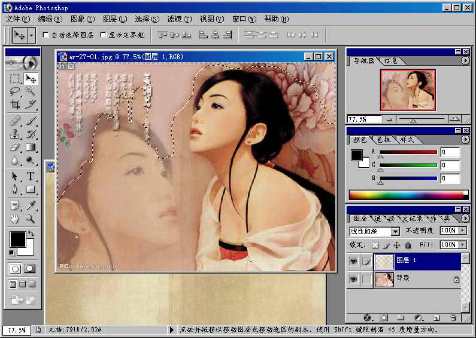Select the Type tool
The image size is (476, 338).
coord(31,176)
